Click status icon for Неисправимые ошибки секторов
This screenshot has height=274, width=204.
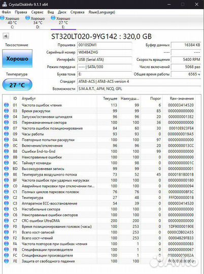click(x=6, y=215)
